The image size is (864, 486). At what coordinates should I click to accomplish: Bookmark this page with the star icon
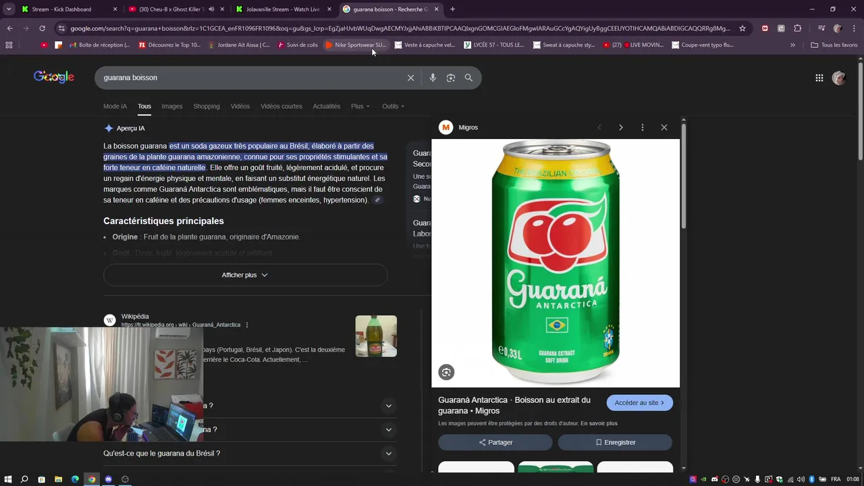742,28
